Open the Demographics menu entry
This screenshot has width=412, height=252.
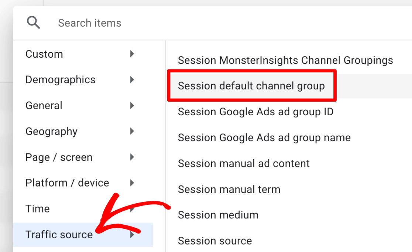click(60, 79)
